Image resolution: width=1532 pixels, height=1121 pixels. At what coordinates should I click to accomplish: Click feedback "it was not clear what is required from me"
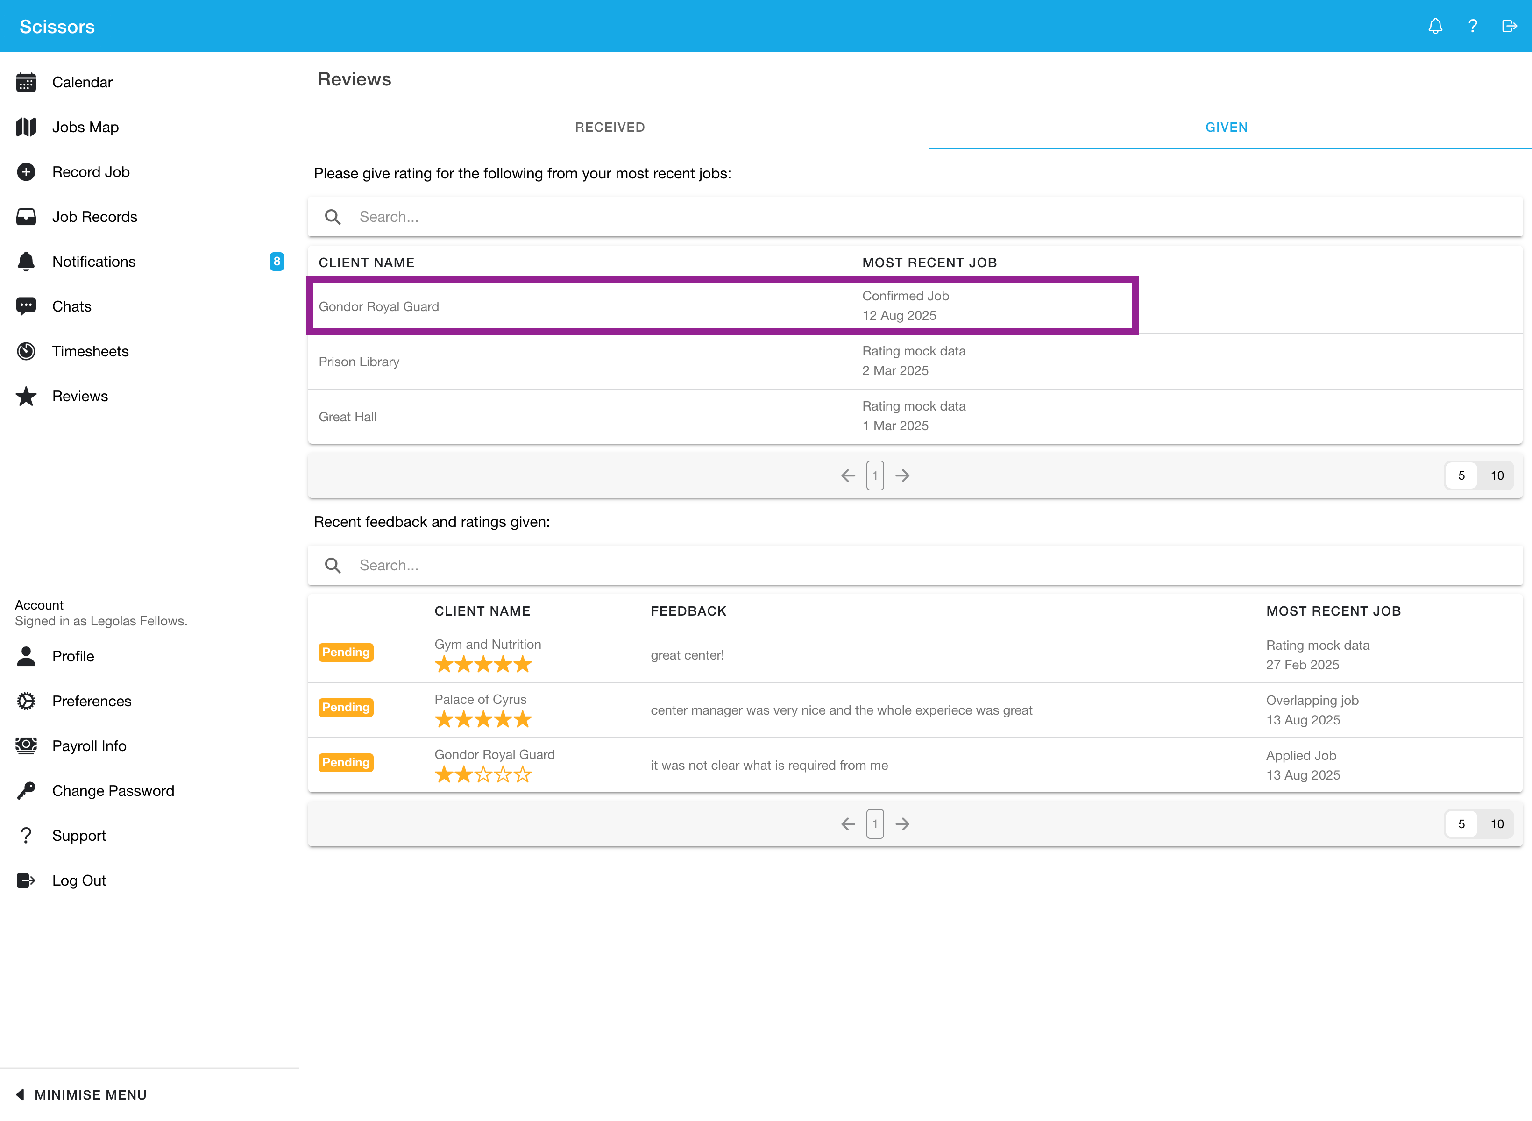[769, 766]
